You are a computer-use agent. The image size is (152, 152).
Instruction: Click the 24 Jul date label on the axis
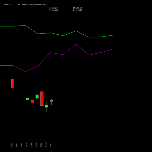point(46,145)
